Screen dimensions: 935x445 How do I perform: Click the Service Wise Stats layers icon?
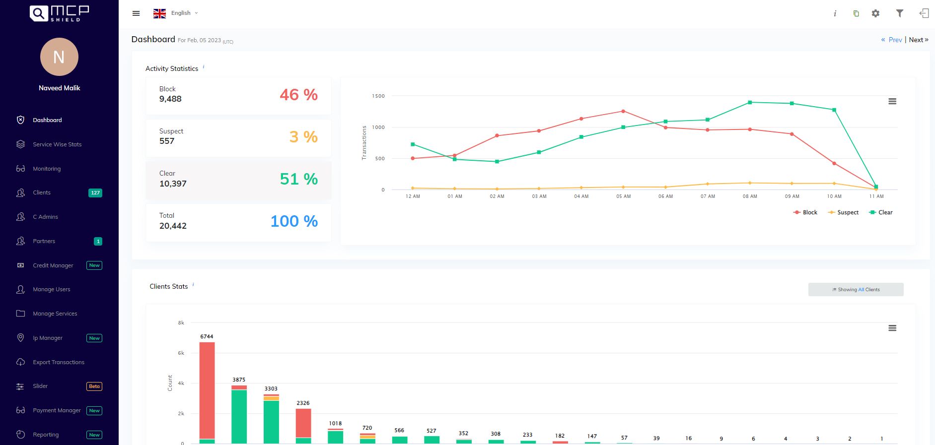pos(20,144)
